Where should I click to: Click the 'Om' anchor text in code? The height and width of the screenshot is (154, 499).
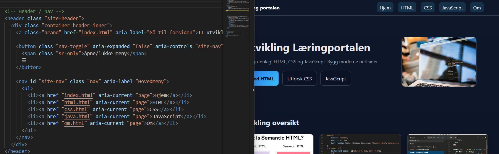[x=150, y=123]
